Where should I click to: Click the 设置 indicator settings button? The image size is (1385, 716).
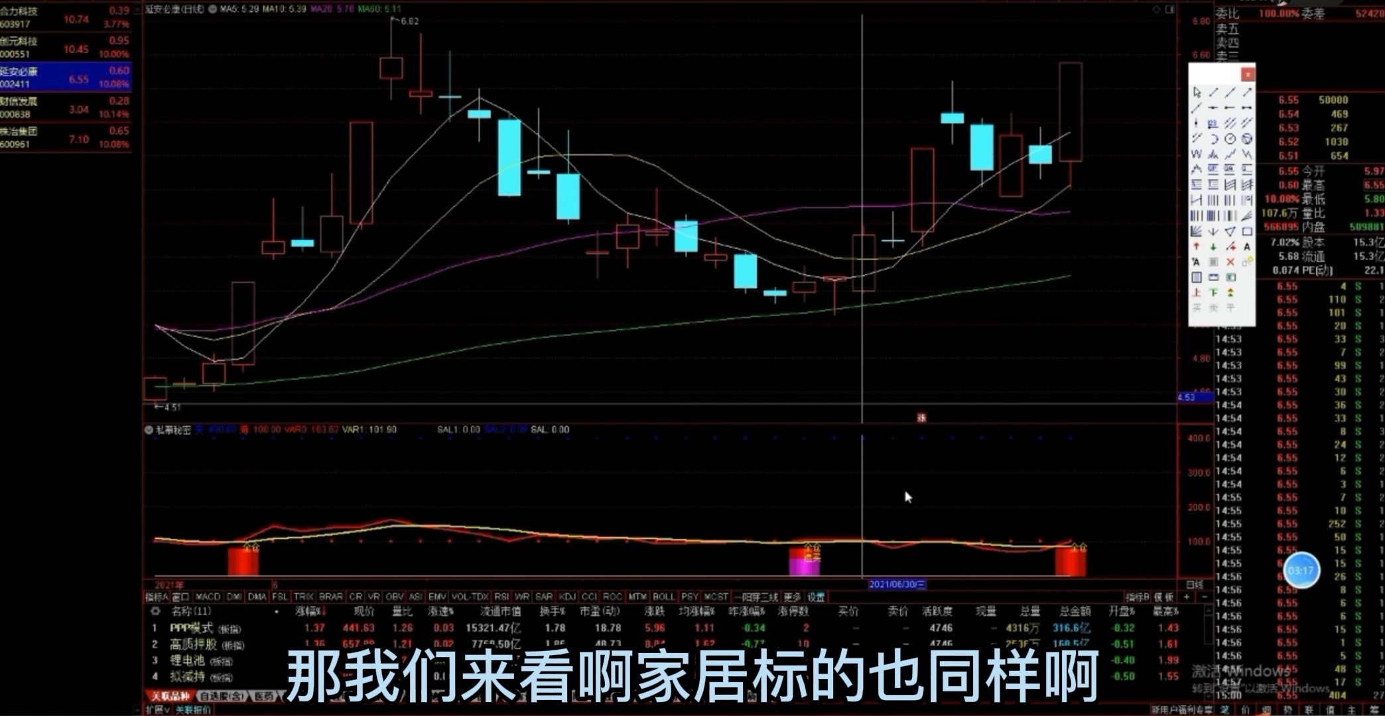click(816, 597)
